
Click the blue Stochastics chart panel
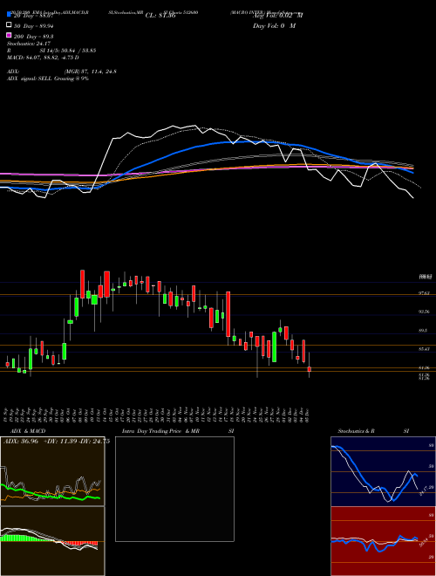(383, 471)
